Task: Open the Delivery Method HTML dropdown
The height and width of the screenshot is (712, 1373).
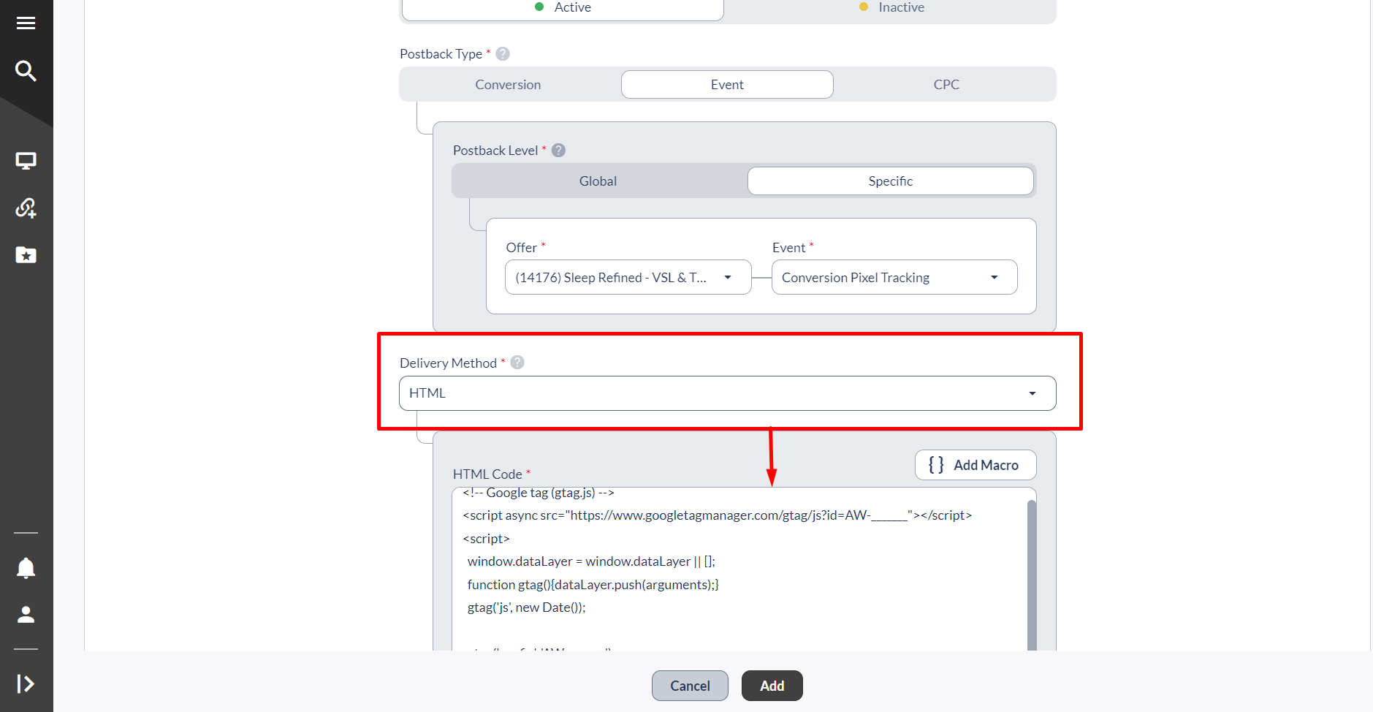Action: click(727, 393)
